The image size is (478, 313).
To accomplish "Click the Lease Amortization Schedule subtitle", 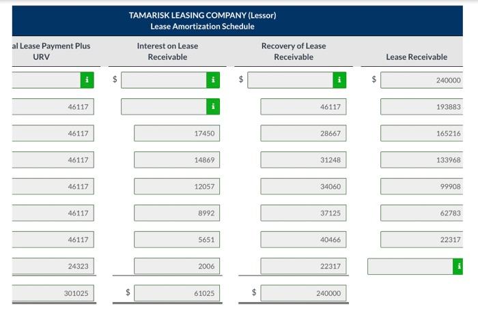I will pyautogui.click(x=202, y=27).
